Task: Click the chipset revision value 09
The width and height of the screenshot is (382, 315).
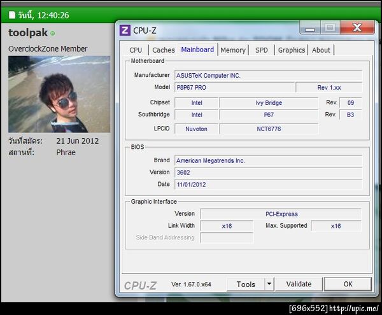Action: click(351, 102)
